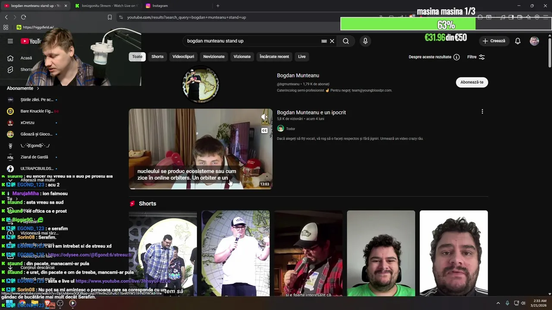The width and height of the screenshot is (552, 310).
Task: Start voice search with the microphone
Action: 365,41
